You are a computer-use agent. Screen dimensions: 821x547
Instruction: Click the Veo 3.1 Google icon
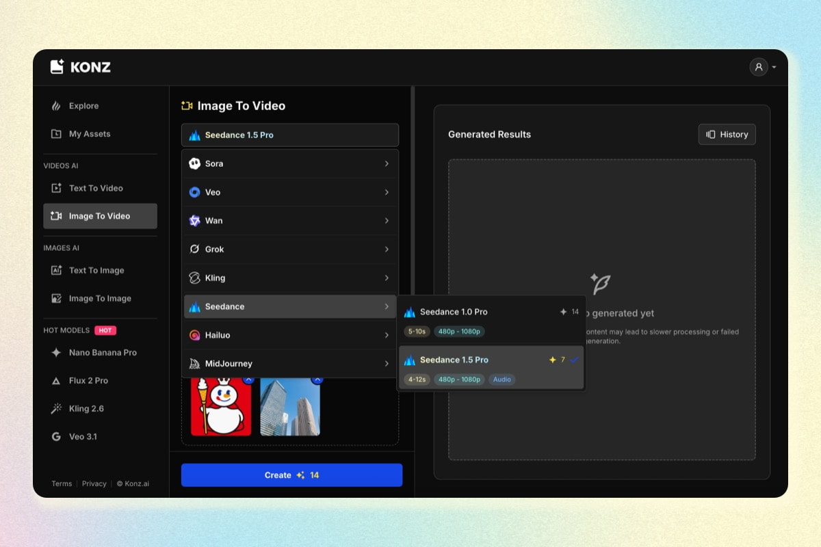[x=56, y=436]
